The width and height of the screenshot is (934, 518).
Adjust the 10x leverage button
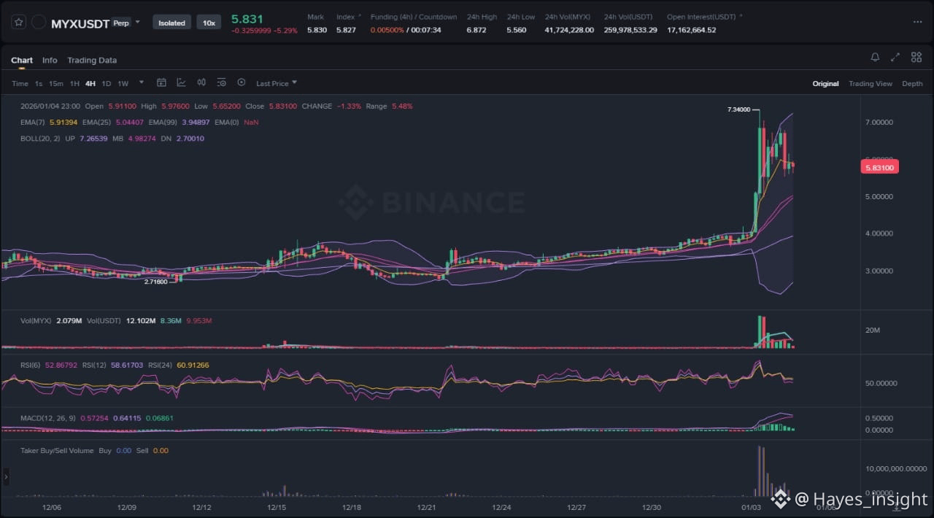coord(209,23)
